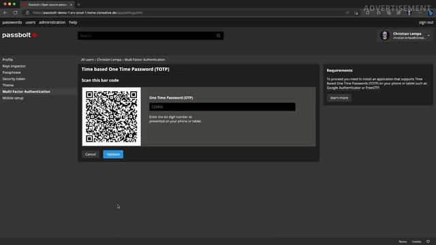Click the TOTP QR code image
The height and width of the screenshot is (245, 436).
(x=112, y=116)
